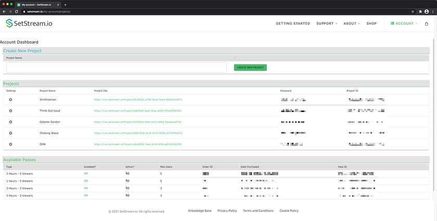Reload the page with refresh icon
The height and width of the screenshot is (221, 437).
17,11
